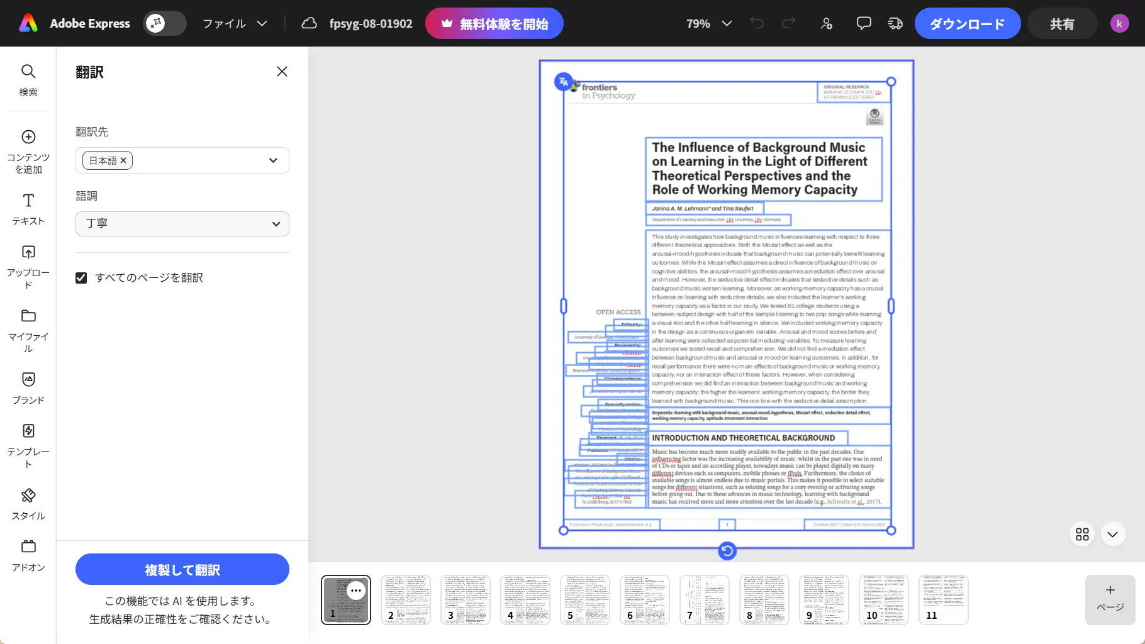Viewport: 1145px width, 644px height.
Task: Open the テンプレート panel in sidebar
Action: [x=28, y=446]
